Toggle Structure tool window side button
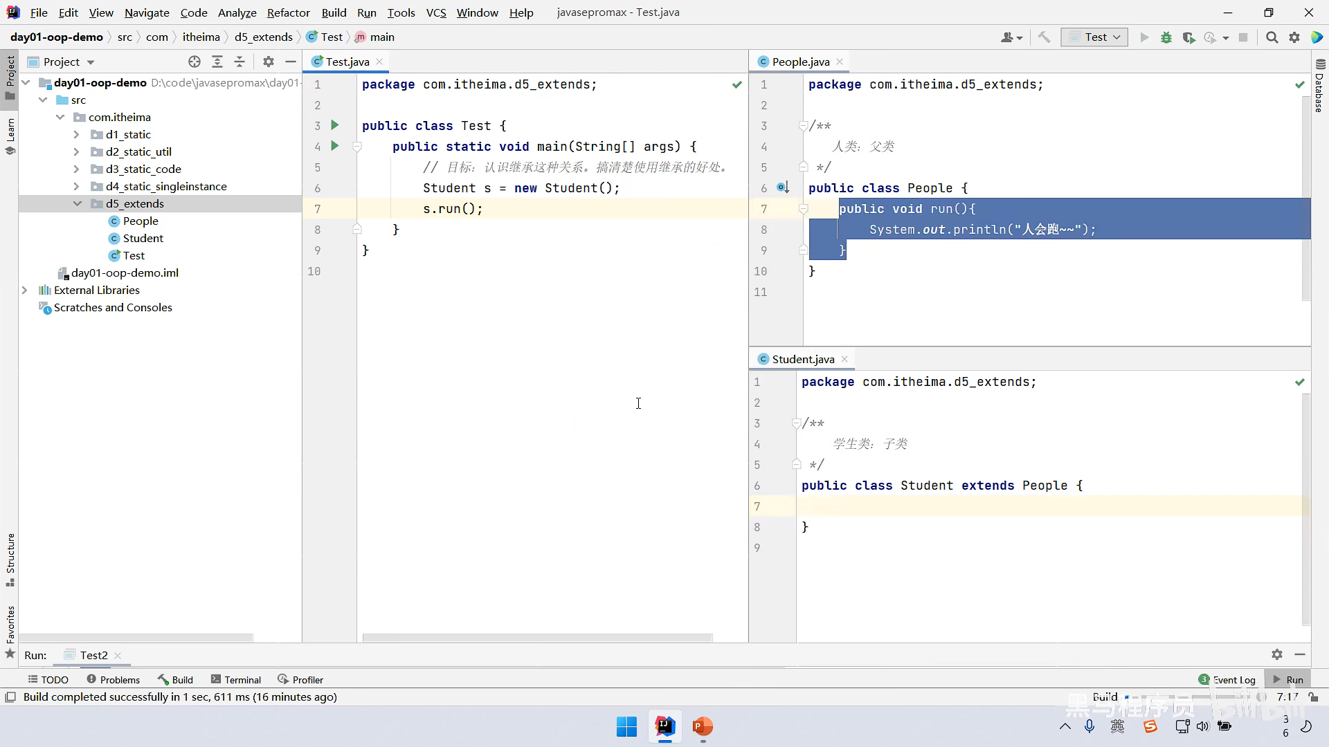This screenshot has width=1329, height=747. point(10,559)
